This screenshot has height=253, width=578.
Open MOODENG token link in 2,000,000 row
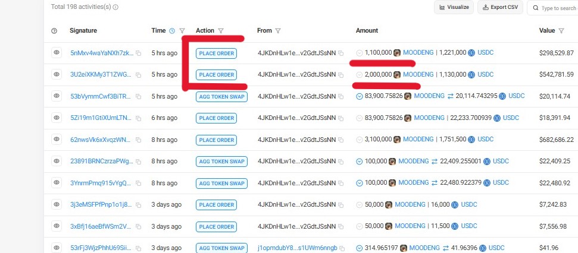(x=418, y=74)
